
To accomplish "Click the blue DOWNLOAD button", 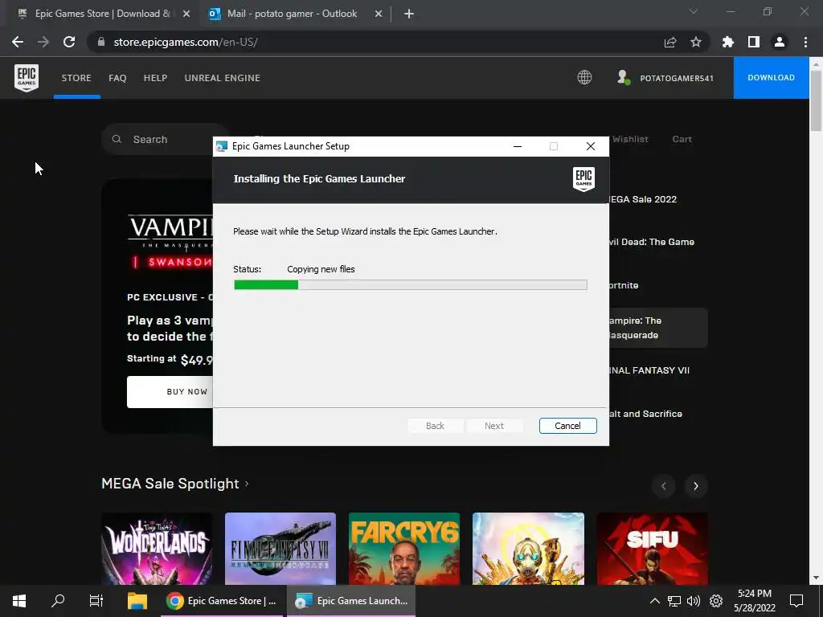I will click(x=771, y=78).
